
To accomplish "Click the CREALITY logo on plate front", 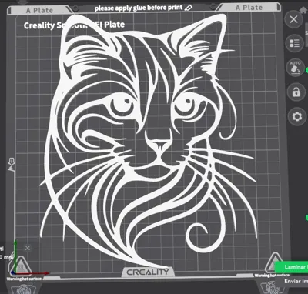I will point(148,272).
